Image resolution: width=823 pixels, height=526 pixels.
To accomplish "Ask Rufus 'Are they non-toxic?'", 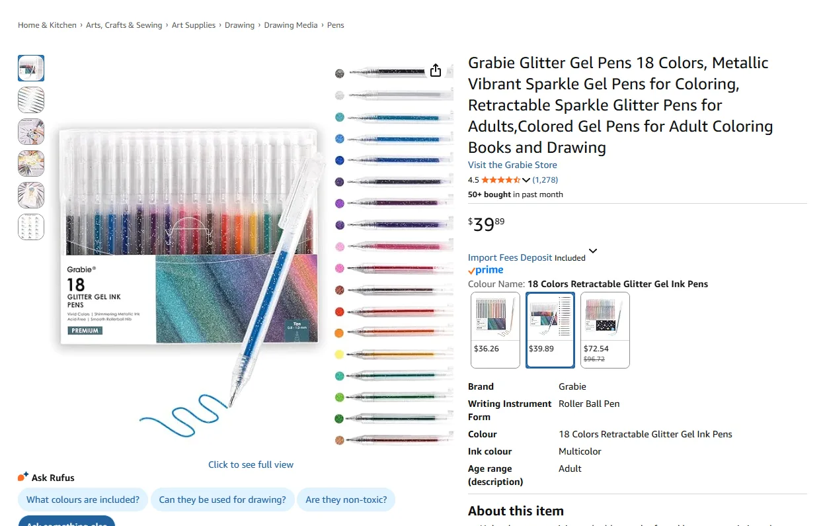I will [346, 500].
